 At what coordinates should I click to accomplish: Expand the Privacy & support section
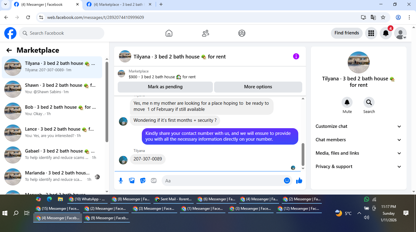[359, 167]
